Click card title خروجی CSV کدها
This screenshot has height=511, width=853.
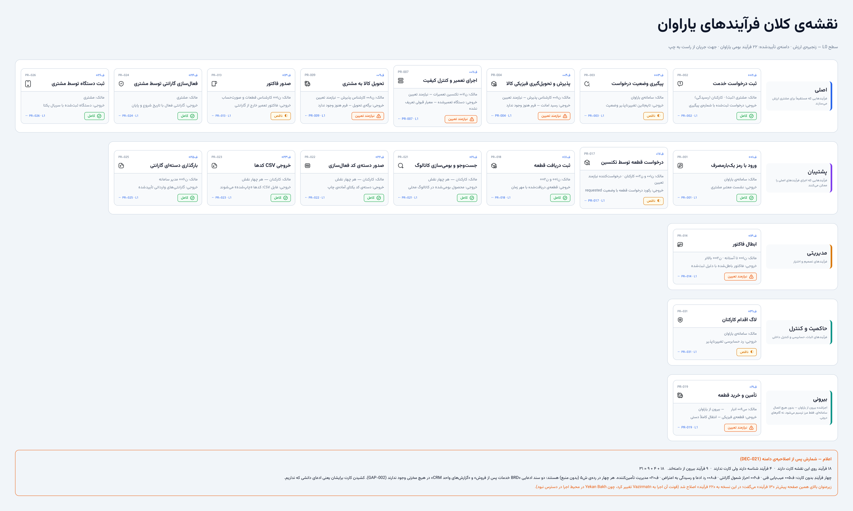(x=272, y=166)
